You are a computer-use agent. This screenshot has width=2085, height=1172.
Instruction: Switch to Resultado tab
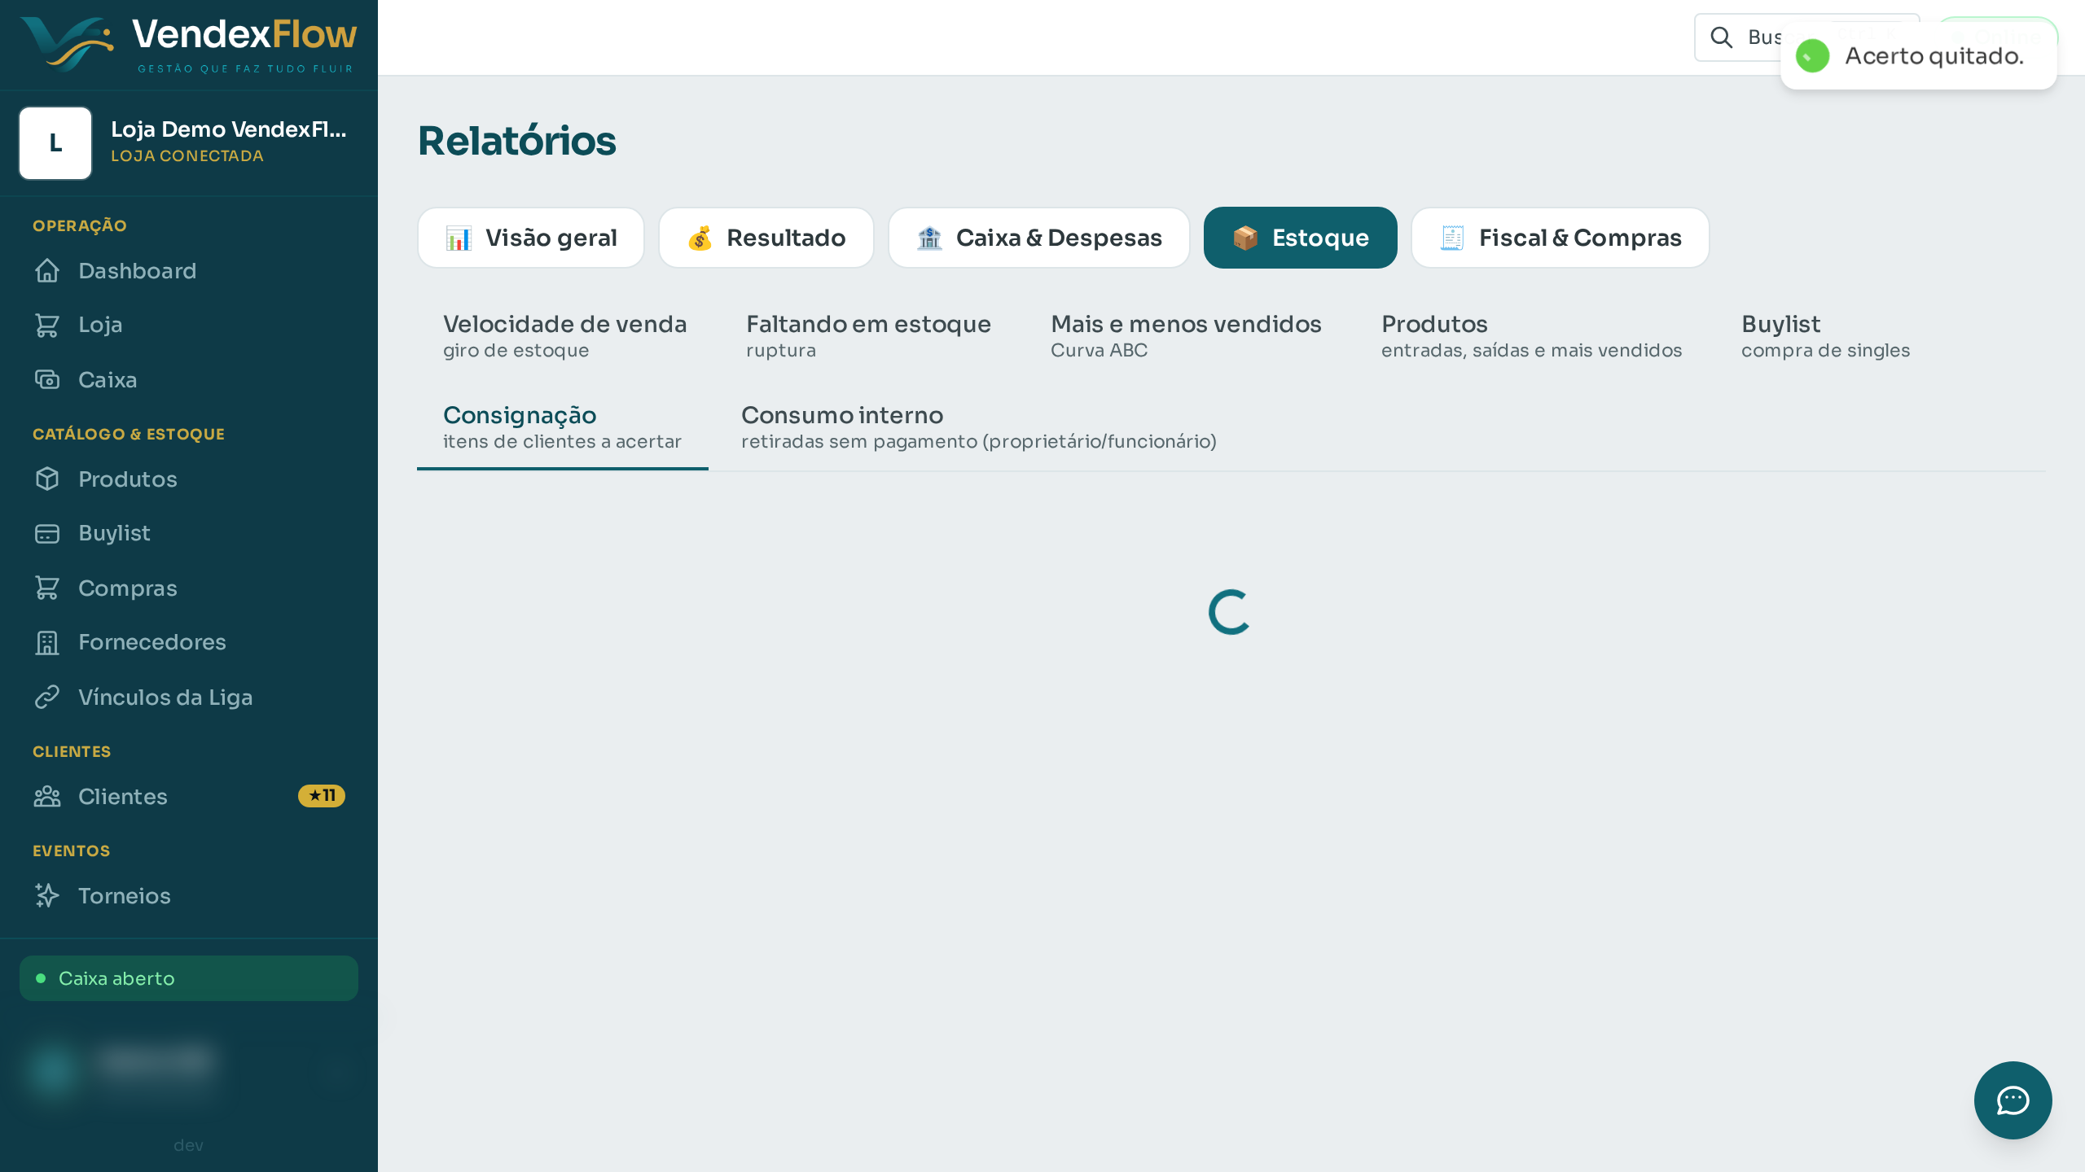coord(766,238)
